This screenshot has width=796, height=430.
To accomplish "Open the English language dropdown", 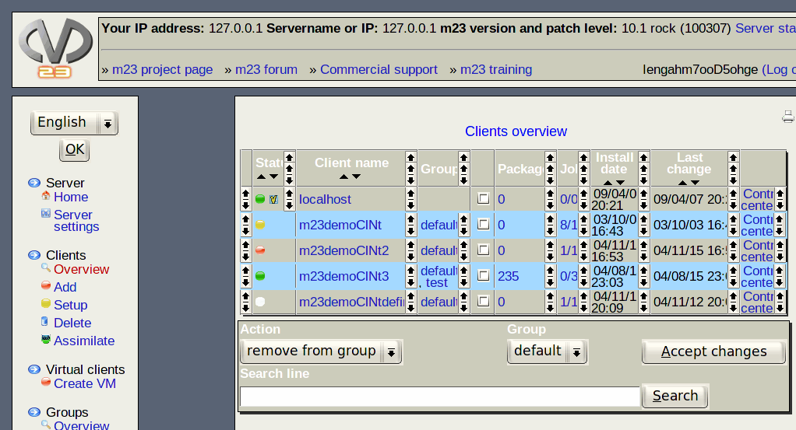I will (x=74, y=123).
